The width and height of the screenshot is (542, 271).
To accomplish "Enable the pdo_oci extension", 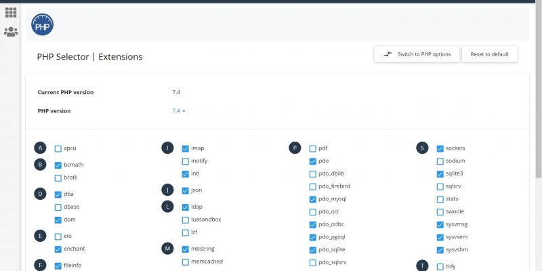I will pos(313,212).
